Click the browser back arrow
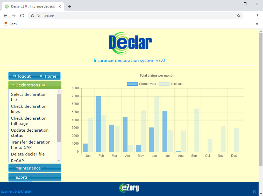The width and height of the screenshot is (263, 196). 5,16
